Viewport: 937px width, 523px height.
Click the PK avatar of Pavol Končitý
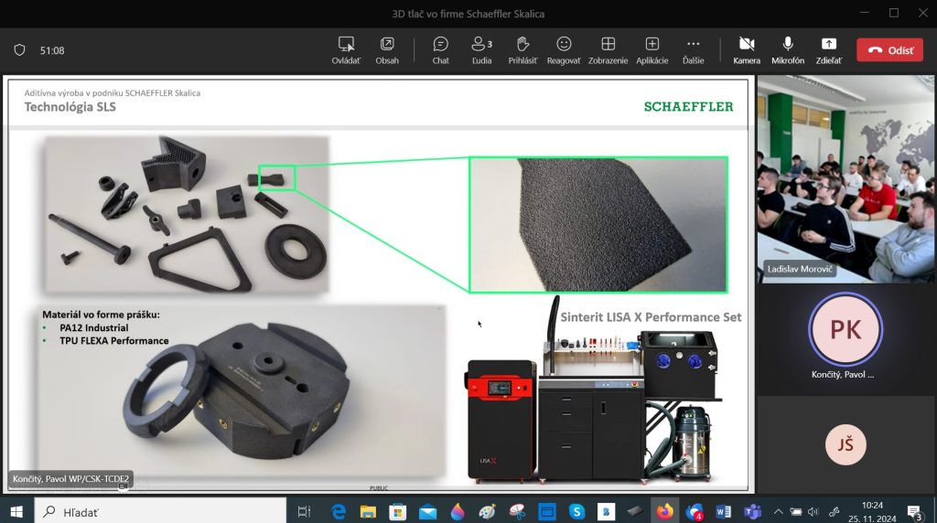coord(845,330)
